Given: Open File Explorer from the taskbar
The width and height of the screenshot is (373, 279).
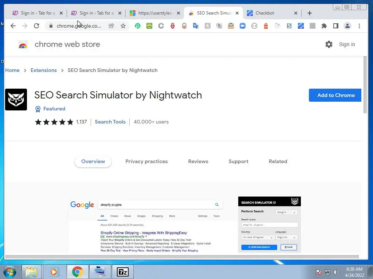Looking at the screenshot, I should click(x=31, y=272).
